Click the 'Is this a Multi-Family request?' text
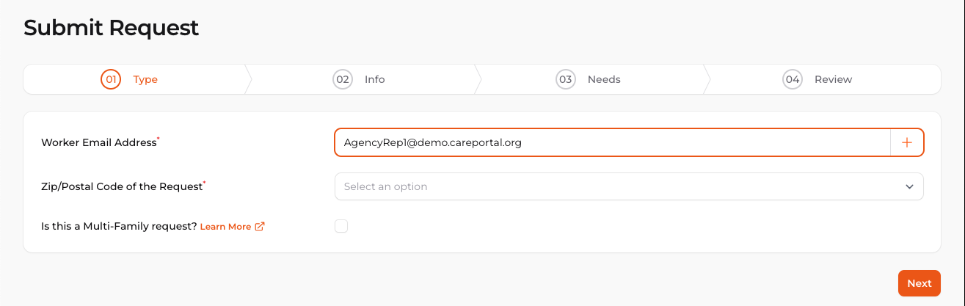Viewport: 965px width, 306px height. 119,227
